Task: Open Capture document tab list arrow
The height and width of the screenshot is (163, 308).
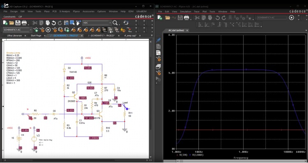Action: pos(152,36)
